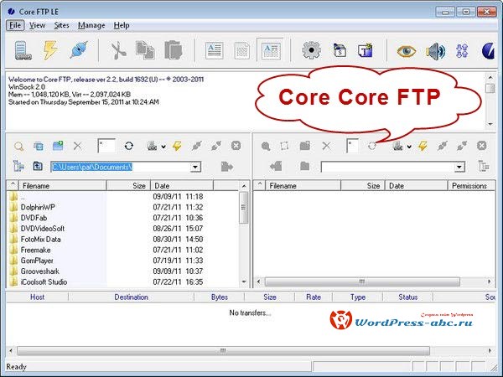Click the local pane delete X icon
This screenshot has height=377, width=503.
coord(77,146)
